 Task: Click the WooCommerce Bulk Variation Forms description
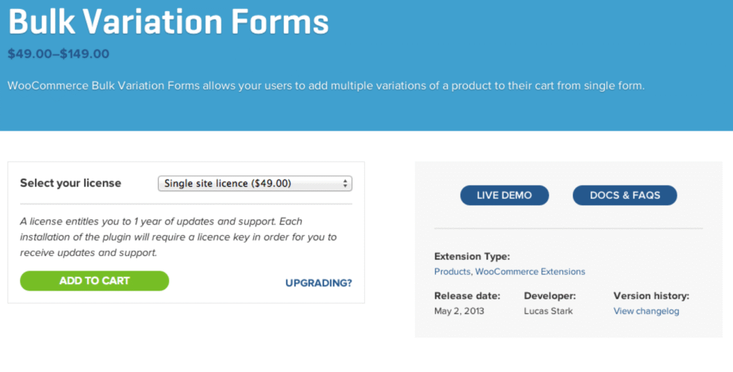point(326,86)
